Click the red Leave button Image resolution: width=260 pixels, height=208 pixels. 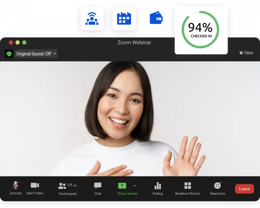244,189
